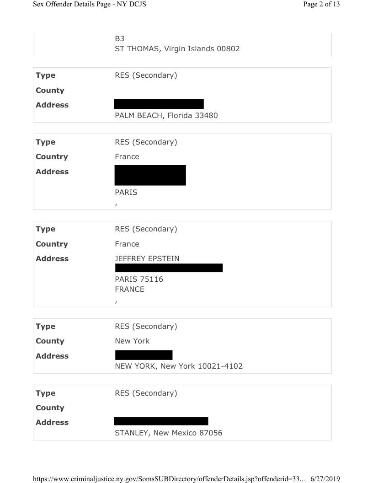The width and height of the screenshot is (373, 483).
Task: Click the 'PARIS 75116' address line
Action: point(139,279)
